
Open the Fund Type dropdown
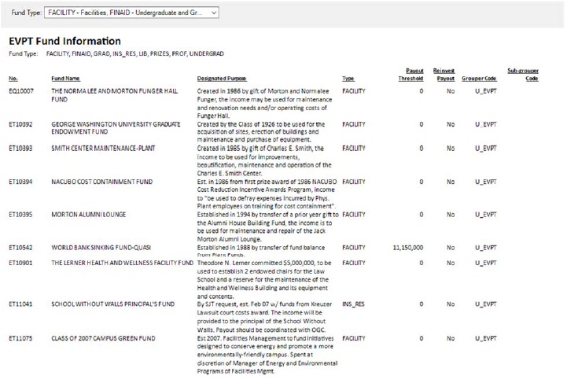[131, 13]
